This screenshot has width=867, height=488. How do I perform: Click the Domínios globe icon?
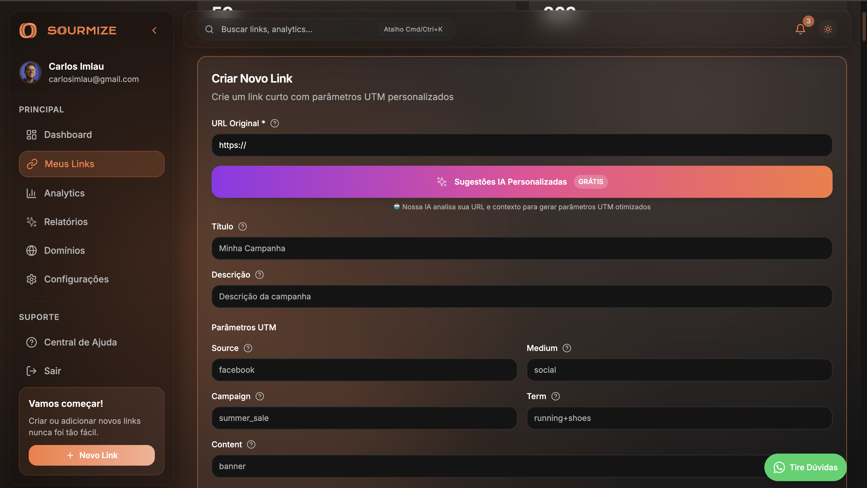(32, 250)
